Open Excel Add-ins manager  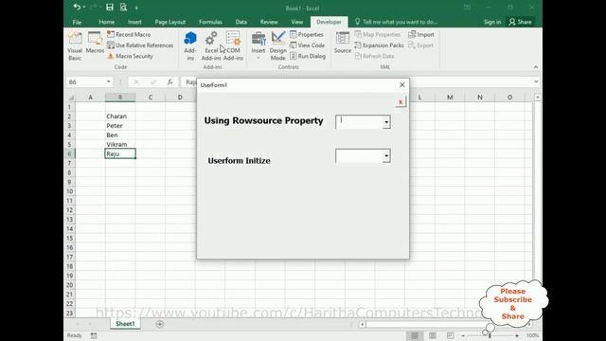[211, 46]
